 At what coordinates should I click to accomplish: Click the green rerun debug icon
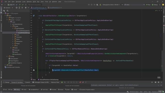(62, 82)
